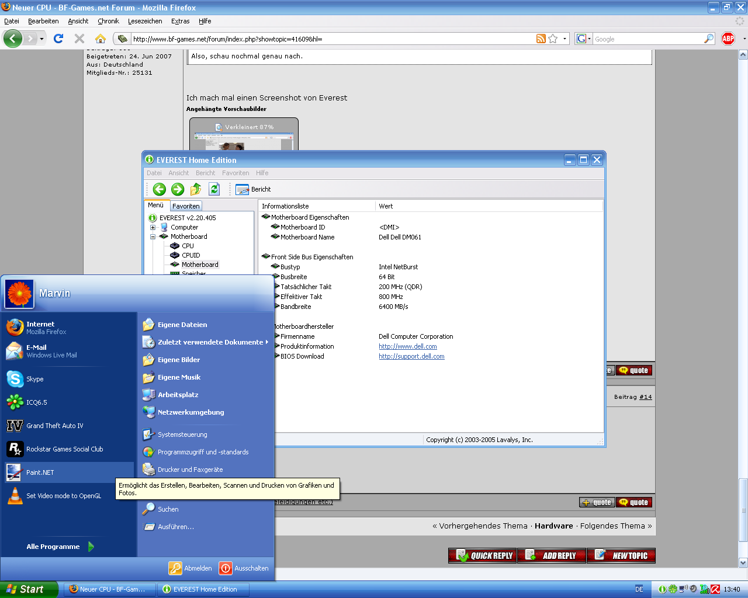Start Grand Theft Auto IV

68,426
